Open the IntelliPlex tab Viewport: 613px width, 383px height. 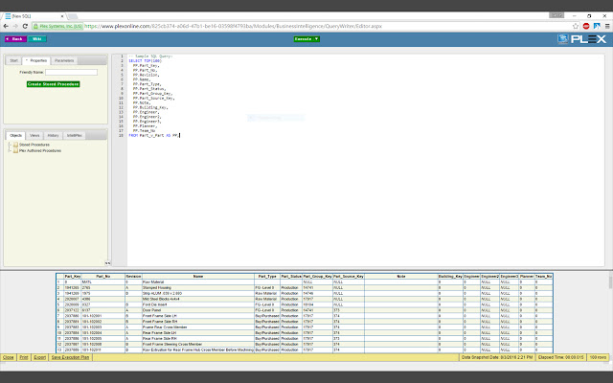[x=72, y=136]
